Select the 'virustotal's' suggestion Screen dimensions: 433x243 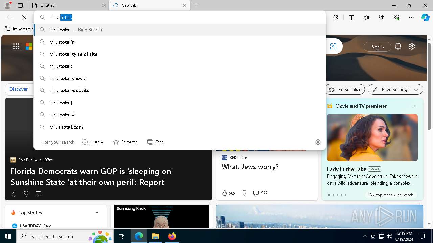pyautogui.click(x=180, y=42)
